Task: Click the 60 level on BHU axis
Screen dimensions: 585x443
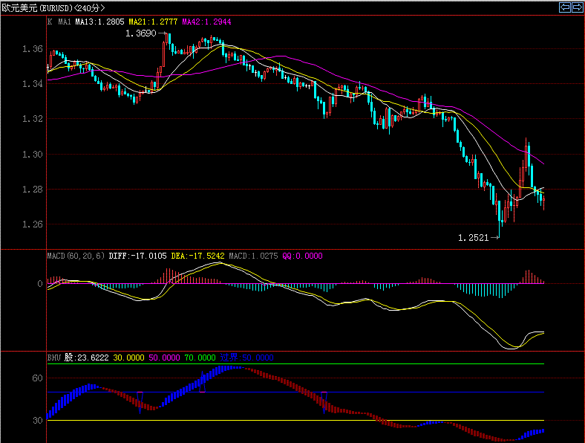Action: (36, 378)
